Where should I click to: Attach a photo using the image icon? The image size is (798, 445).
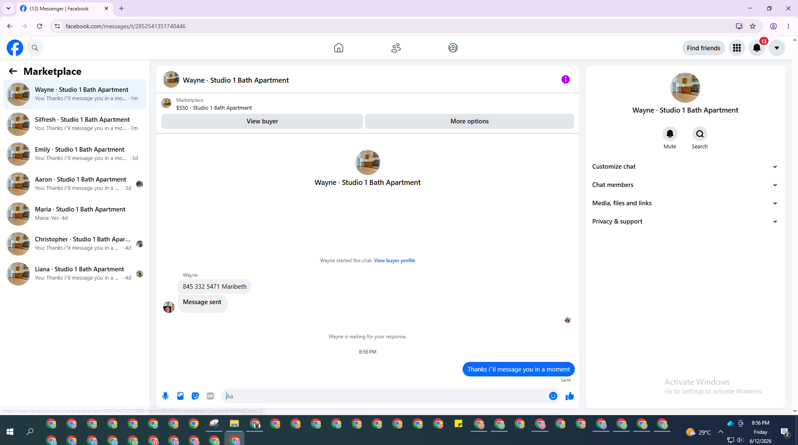(180, 396)
